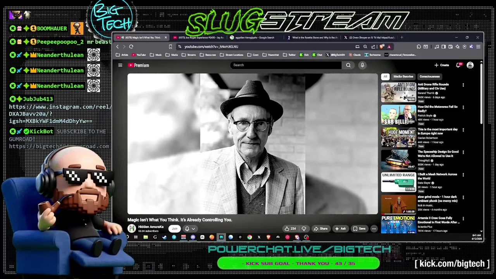Dislike the video with thumbs down
Viewport: 496px width, 279px height.
pyautogui.click(x=304, y=229)
